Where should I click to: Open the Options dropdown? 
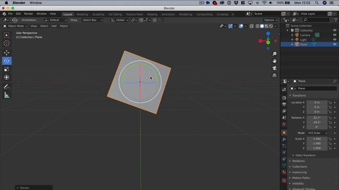(x=271, y=20)
